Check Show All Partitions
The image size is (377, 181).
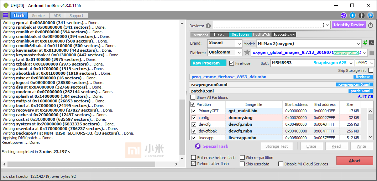tap(193, 97)
